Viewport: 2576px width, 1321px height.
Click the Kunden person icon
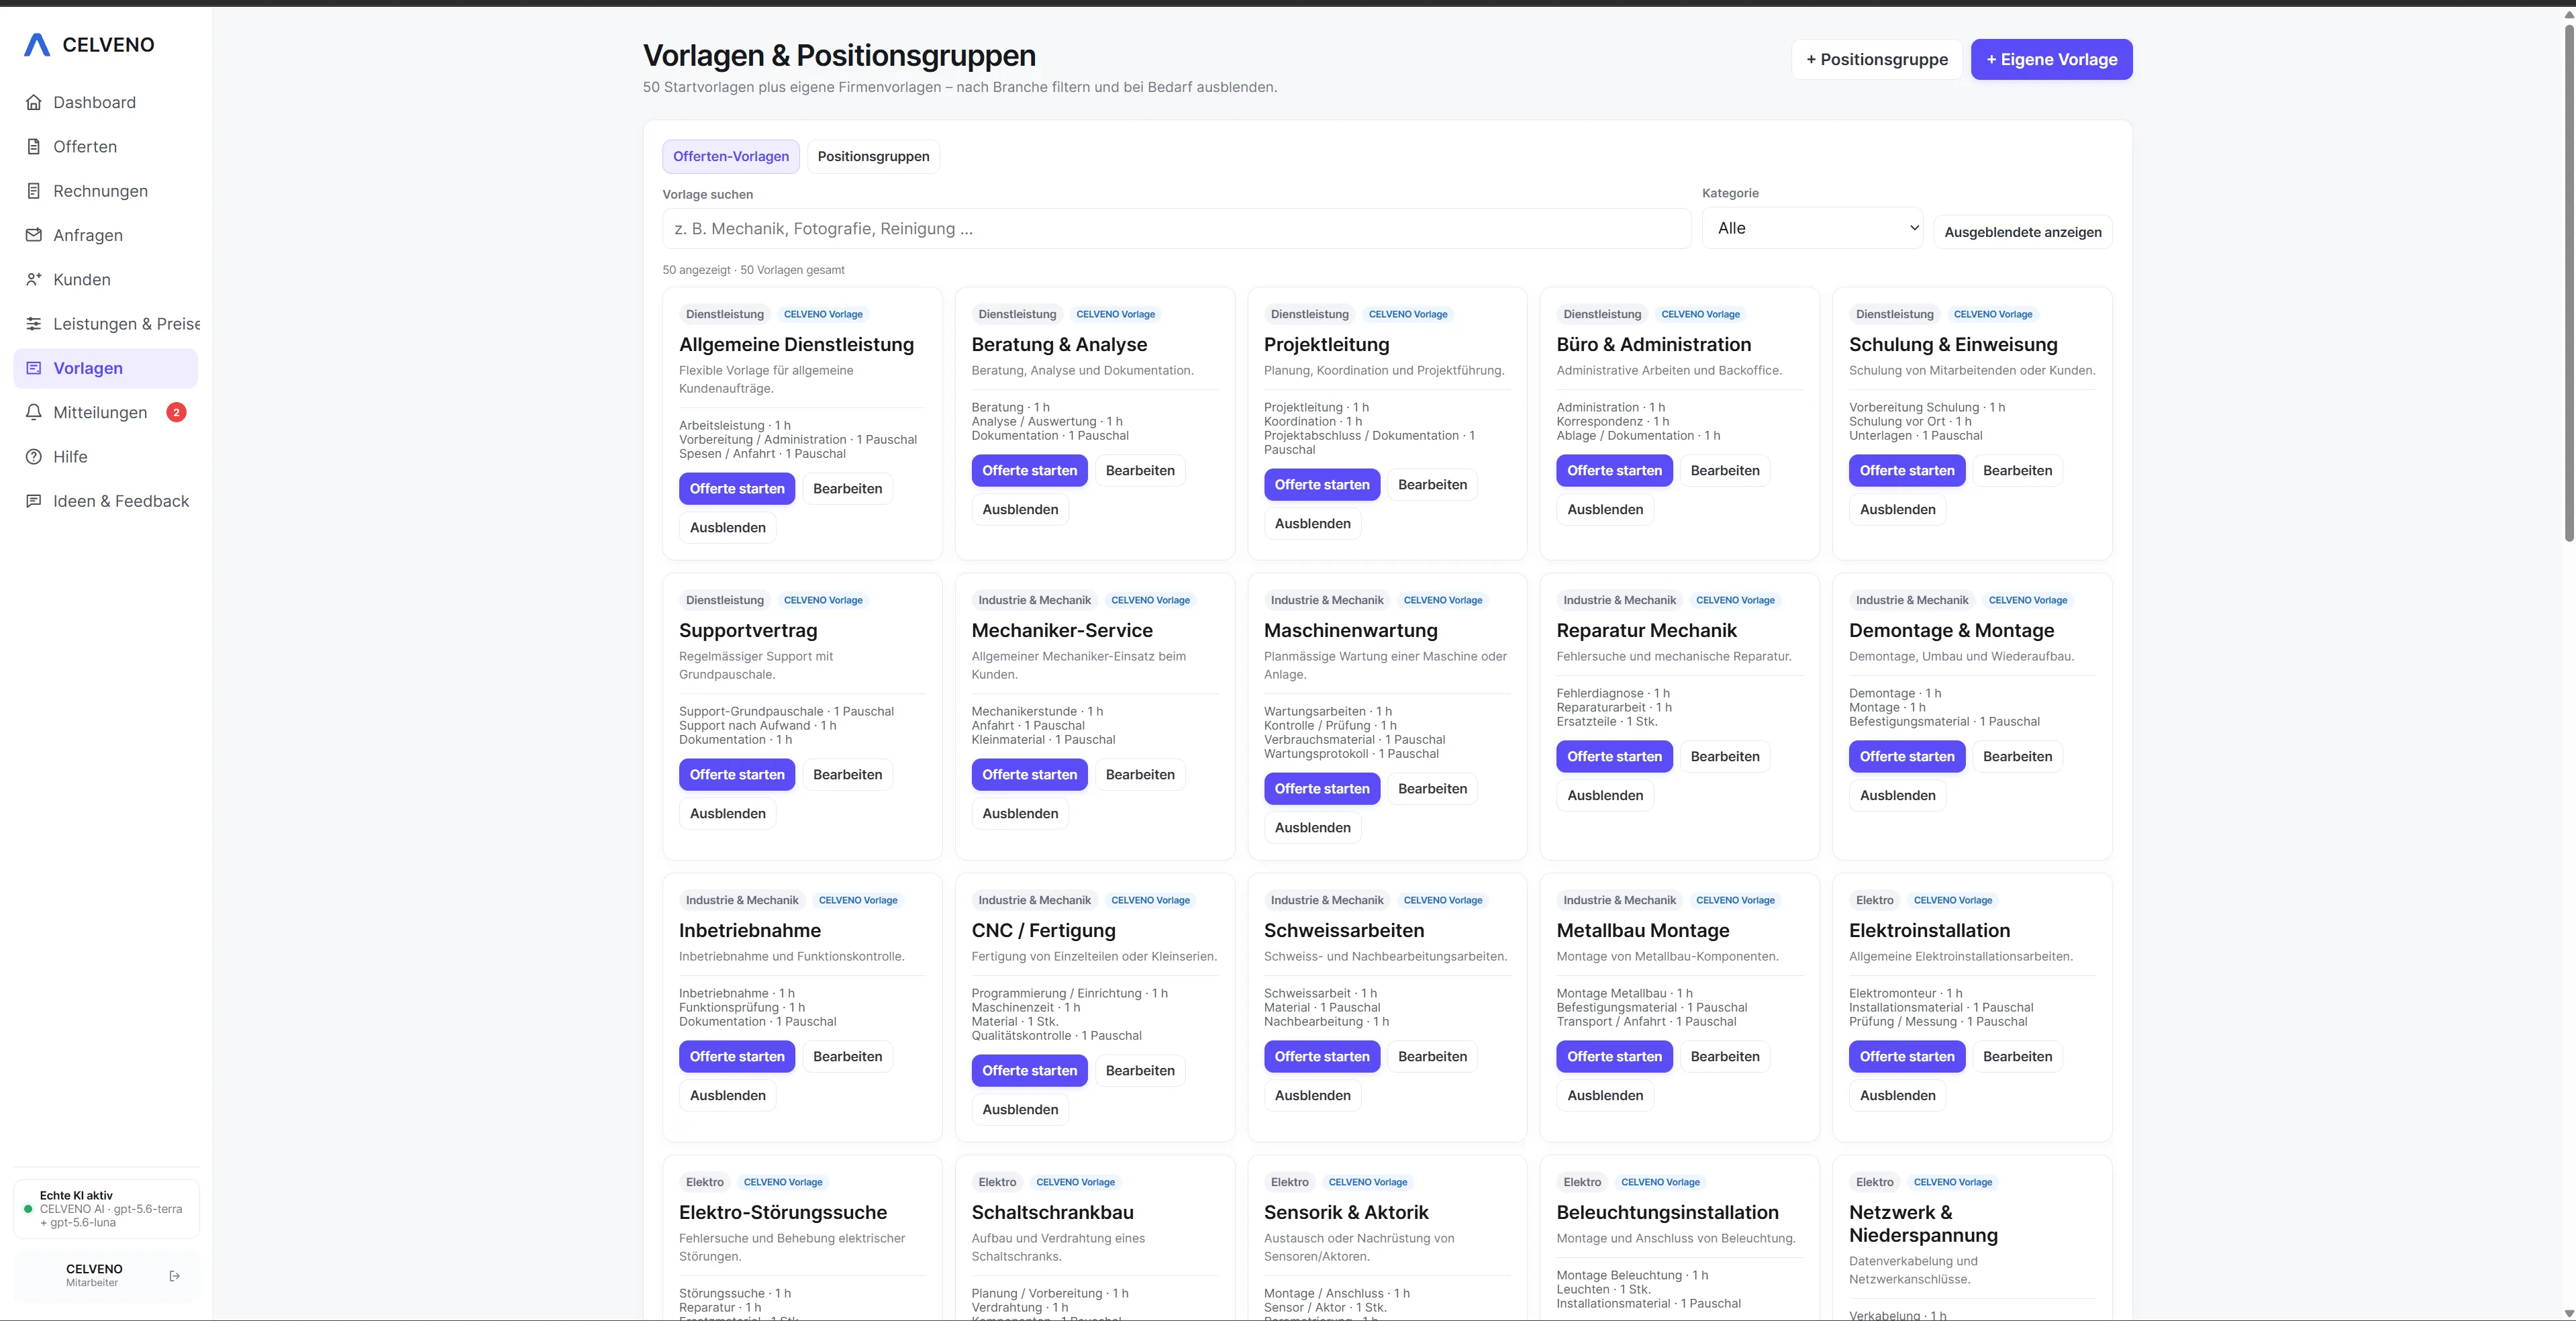coord(34,280)
